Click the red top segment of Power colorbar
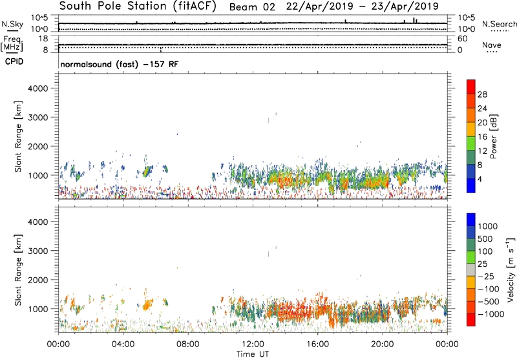Screen dimensions: 517x358 [x=471, y=87]
